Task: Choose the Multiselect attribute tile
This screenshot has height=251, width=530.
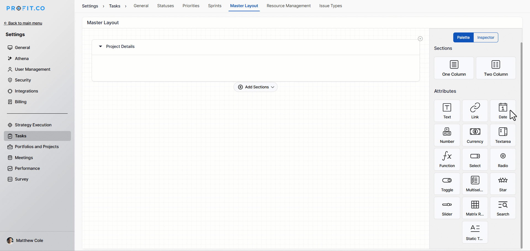Action: 475,184
